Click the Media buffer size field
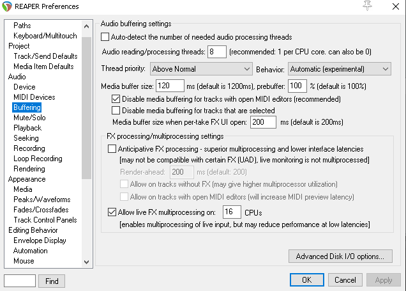This screenshot has width=406, height=291. [170, 86]
